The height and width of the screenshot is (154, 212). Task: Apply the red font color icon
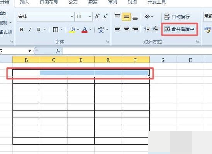click(x=85, y=30)
